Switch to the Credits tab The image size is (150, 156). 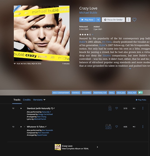click(27, 100)
